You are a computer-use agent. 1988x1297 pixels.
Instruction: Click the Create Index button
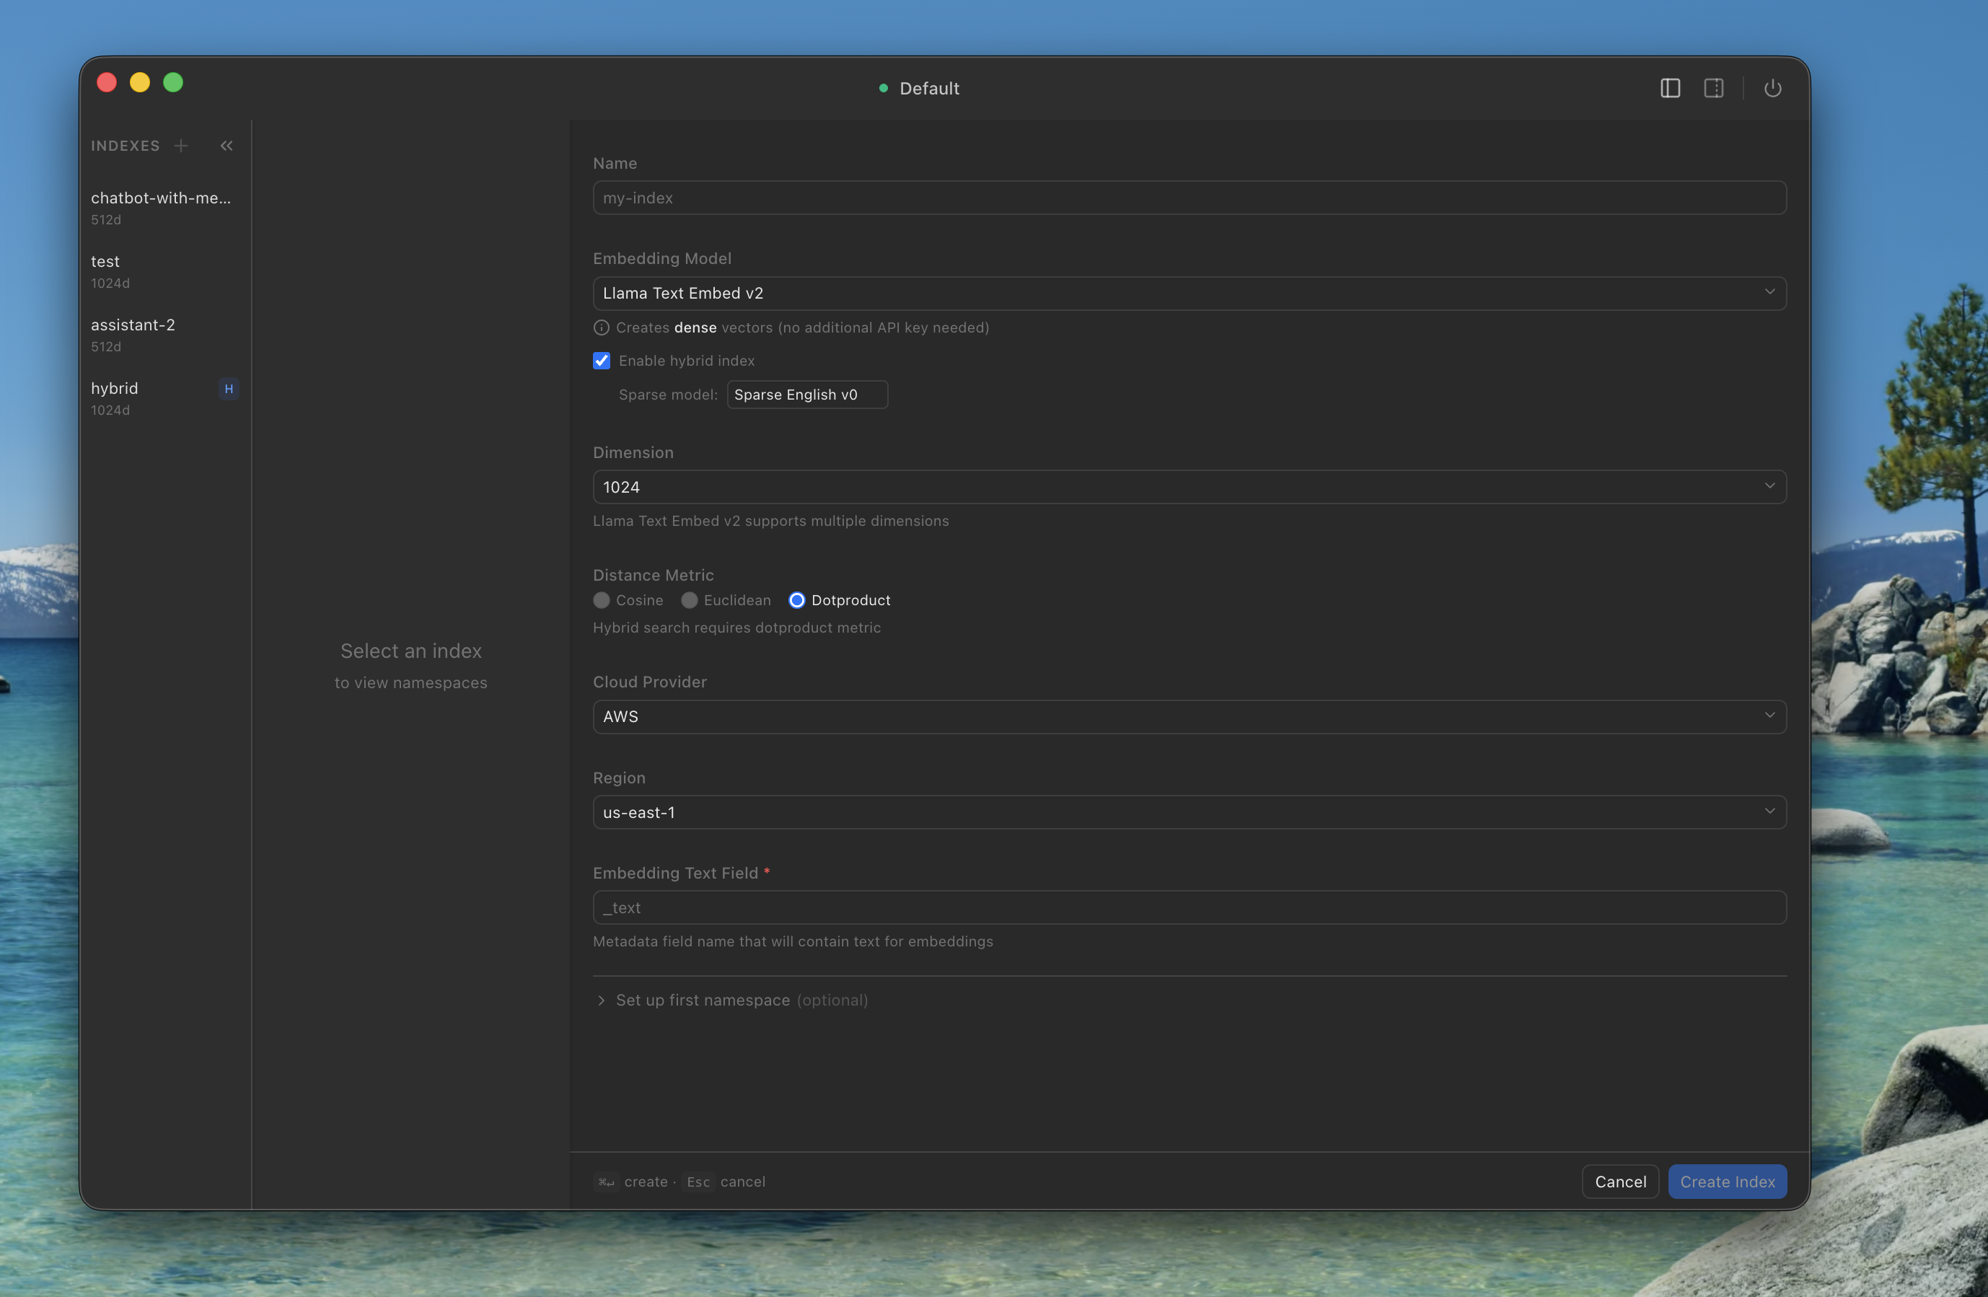[1728, 1181]
